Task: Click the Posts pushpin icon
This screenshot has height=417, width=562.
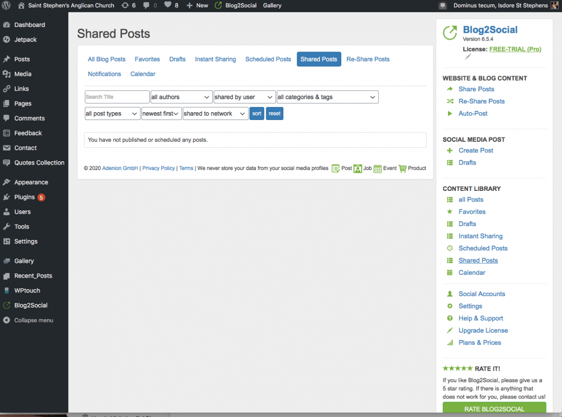Action: 6,59
